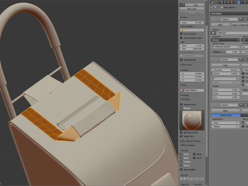Enable the Textured Solid checkbox
Screen dimensions: 248x186
pyautogui.click(x=181, y=104)
